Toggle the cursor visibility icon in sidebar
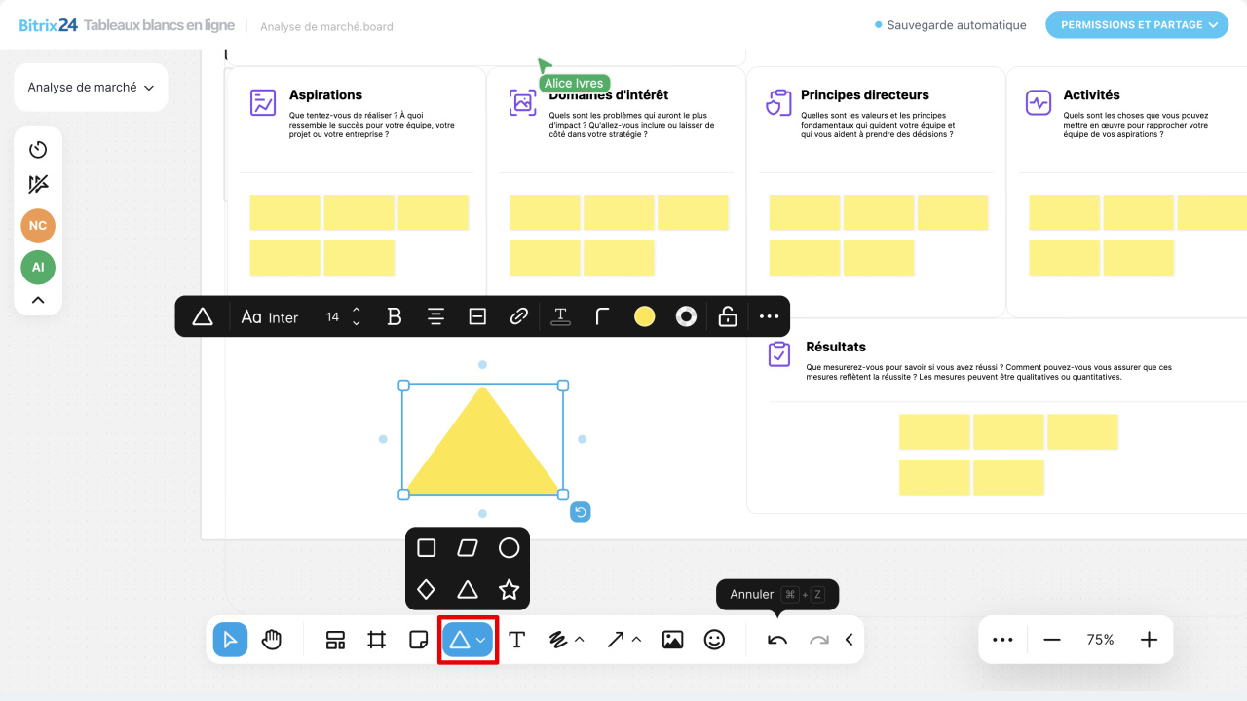1247x701 pixels. click(38, 185)
